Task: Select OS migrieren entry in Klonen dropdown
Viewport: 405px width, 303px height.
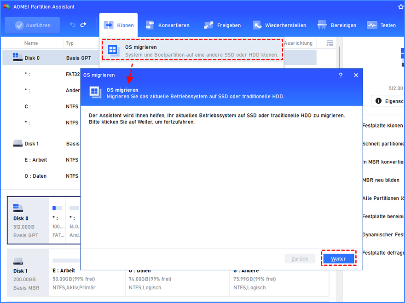Action: point(192,51)
